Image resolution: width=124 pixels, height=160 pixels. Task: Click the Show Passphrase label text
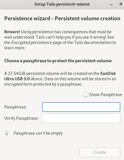coord(105,95)
